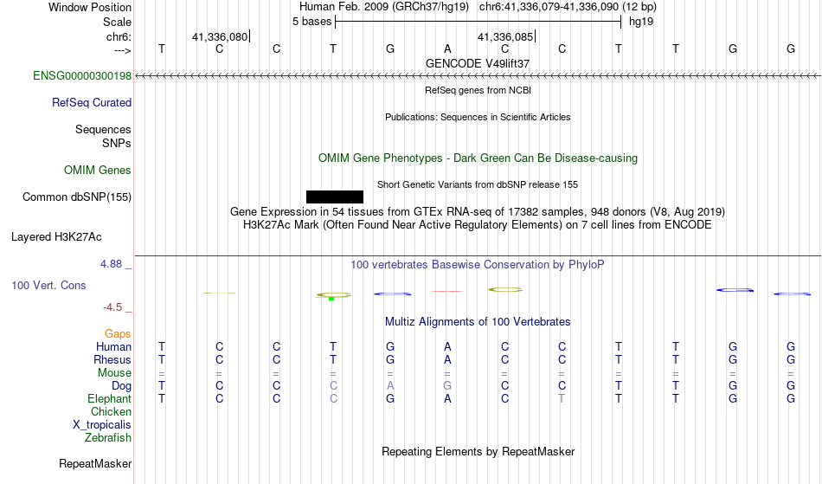Click the OMIM Gene Phenotypes title
This screenshot has width=822, height=484.
coord(478,158)
